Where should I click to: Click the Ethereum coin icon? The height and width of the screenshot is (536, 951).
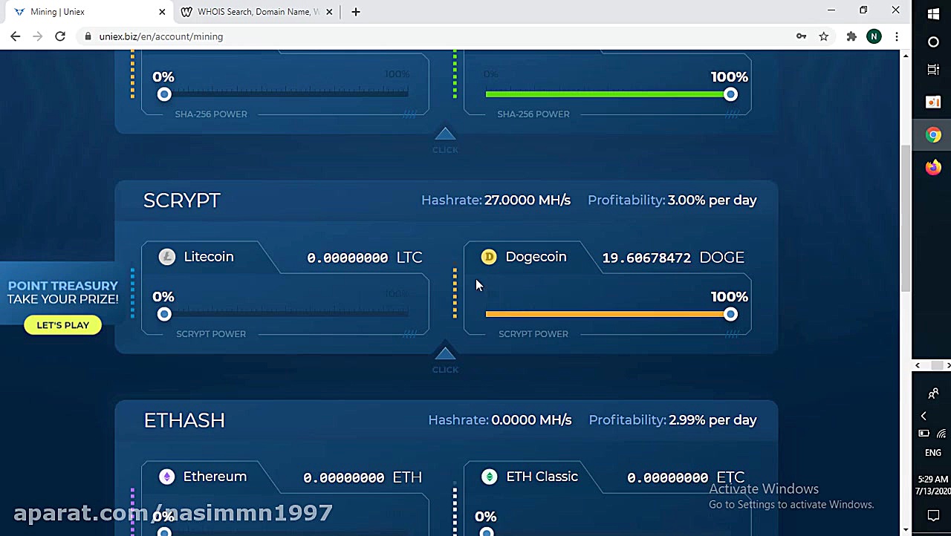[167, 477]
